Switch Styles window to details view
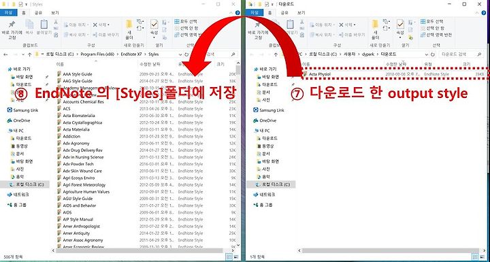This screenshot has height=262, width=490. coord(229,257)
